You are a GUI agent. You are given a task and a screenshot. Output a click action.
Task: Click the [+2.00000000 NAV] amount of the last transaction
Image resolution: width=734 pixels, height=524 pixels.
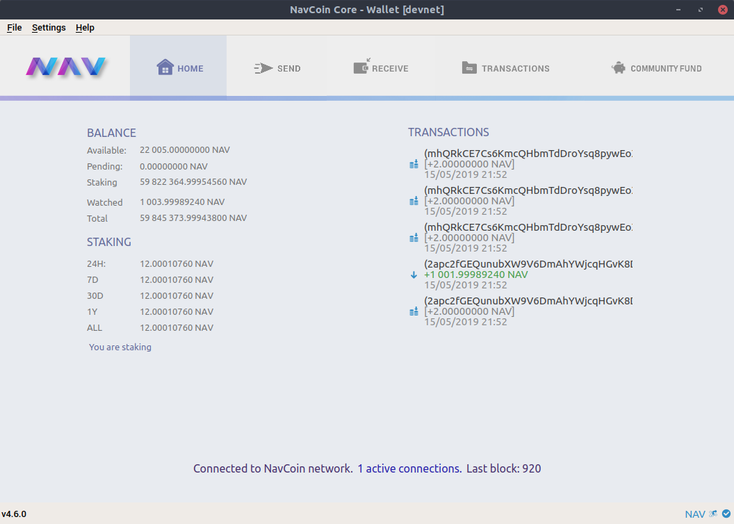469,311
